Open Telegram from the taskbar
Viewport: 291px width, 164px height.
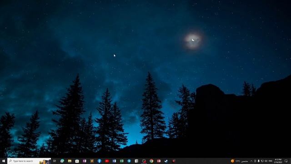pyautogui.click(x=129, y=161)
